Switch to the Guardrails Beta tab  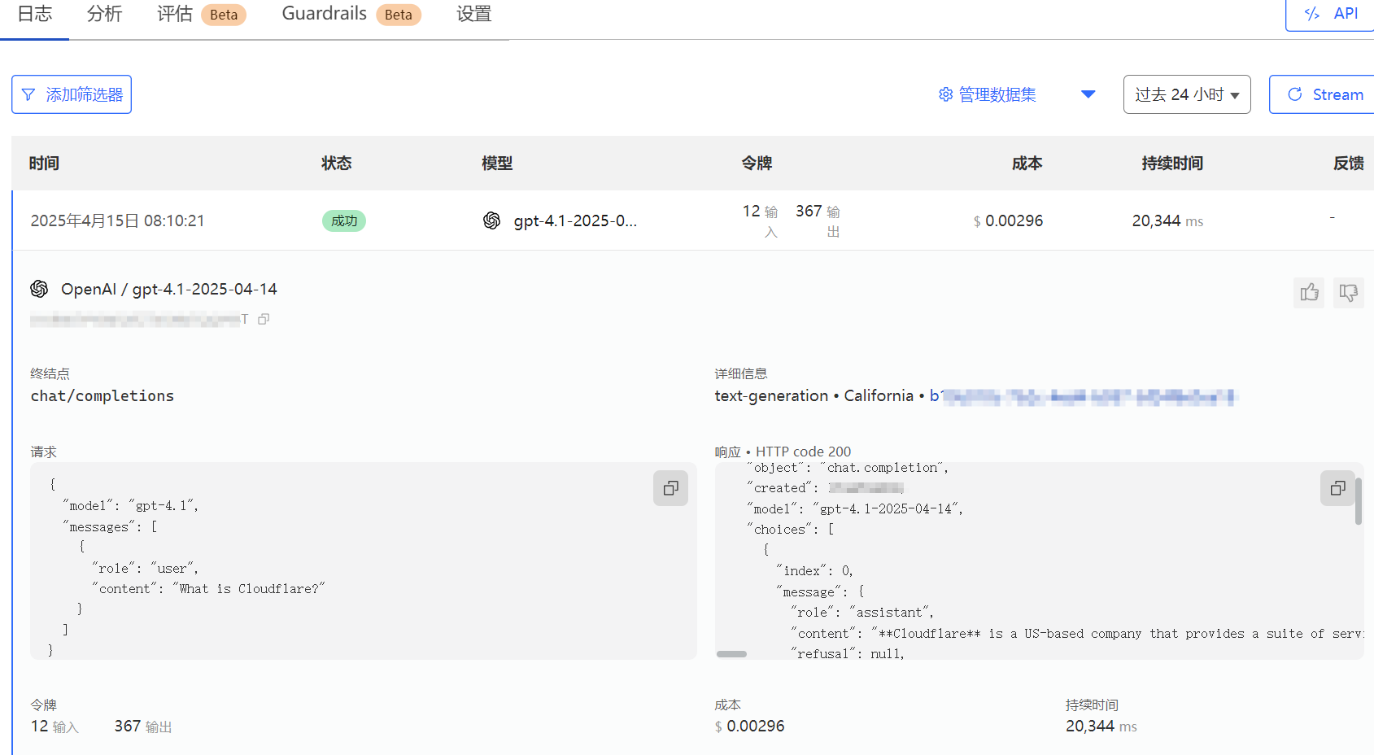point(325,14)
